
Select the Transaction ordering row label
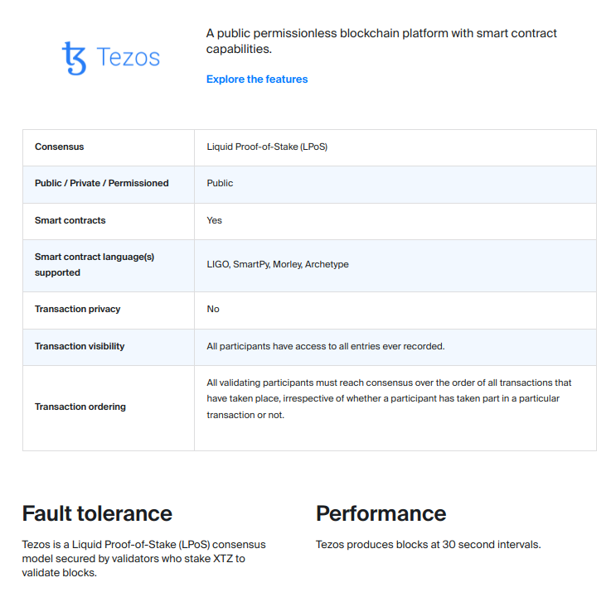coord(80,407)
